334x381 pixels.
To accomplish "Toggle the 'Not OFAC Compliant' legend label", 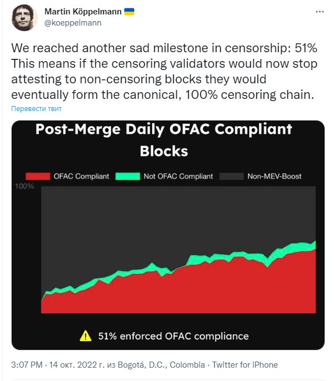I will click(x=178, y=176).
